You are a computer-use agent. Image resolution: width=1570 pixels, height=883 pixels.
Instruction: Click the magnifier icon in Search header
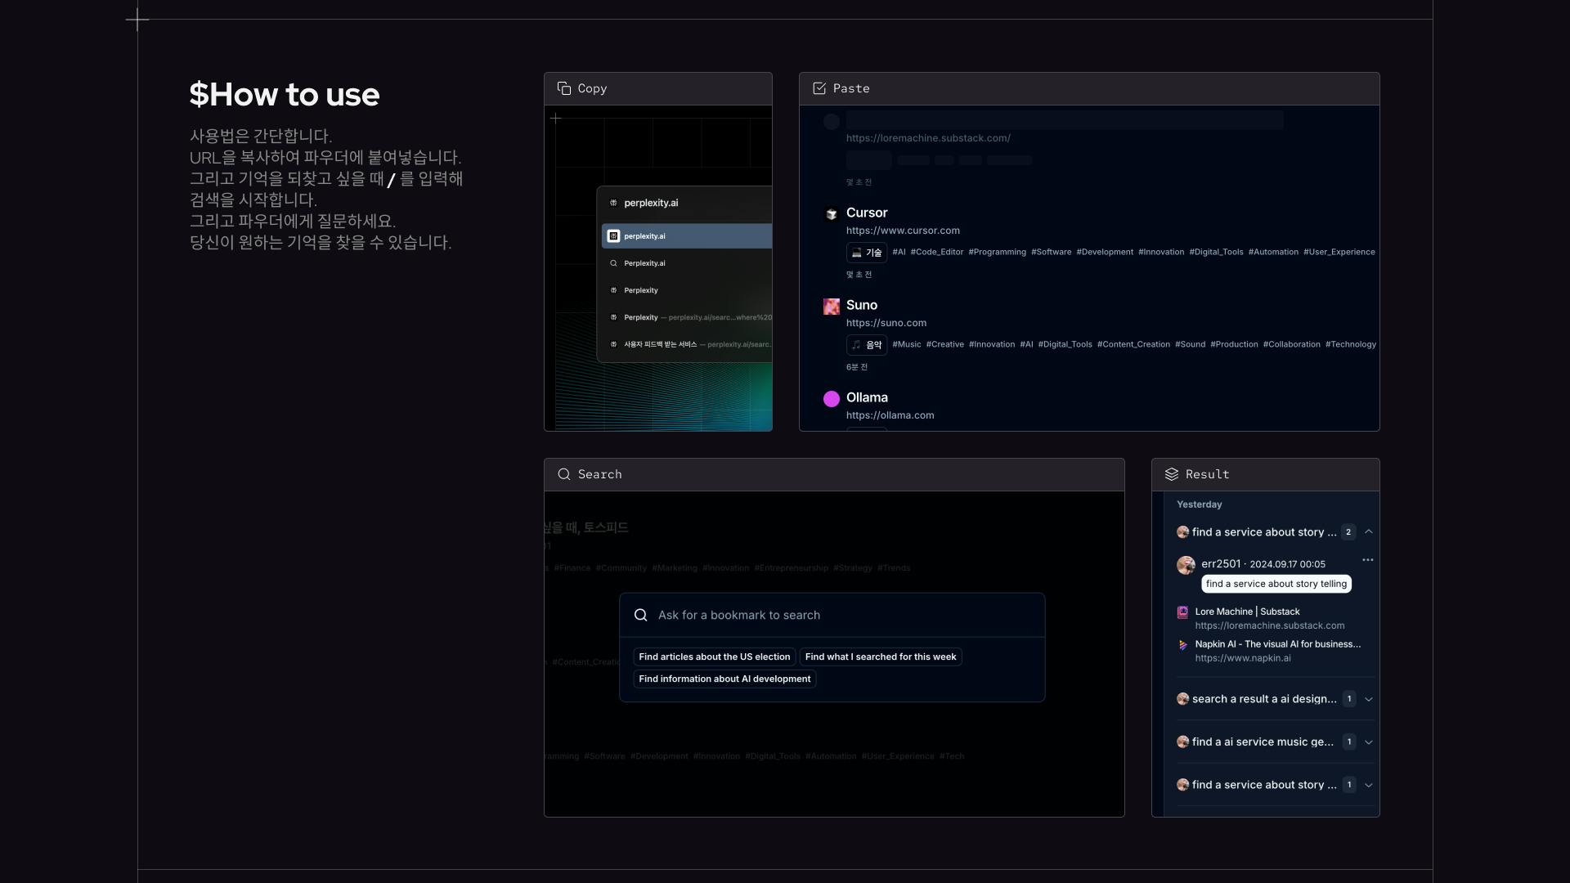click(563, 474)
